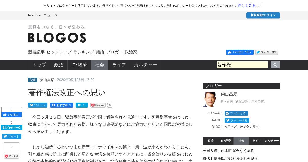The width and height of the screenshot is (308, 162).
Task: Click the Facebook おすすめ 3 button
Action: coord(62,105)
